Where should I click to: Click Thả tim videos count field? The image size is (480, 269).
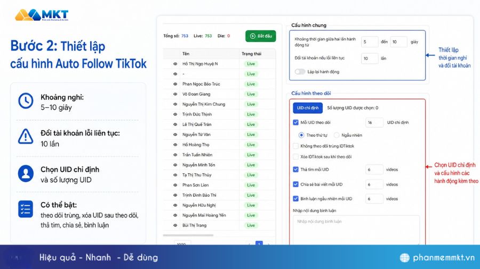[374, 169]
